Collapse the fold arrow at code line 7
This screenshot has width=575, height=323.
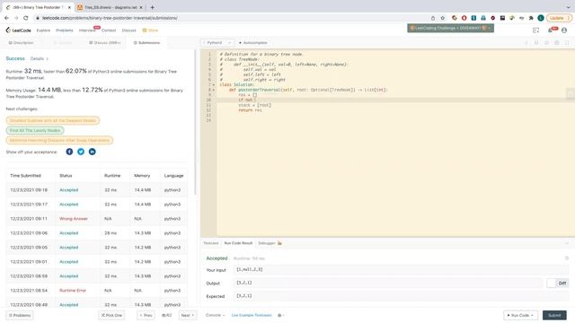click(214, 84)
